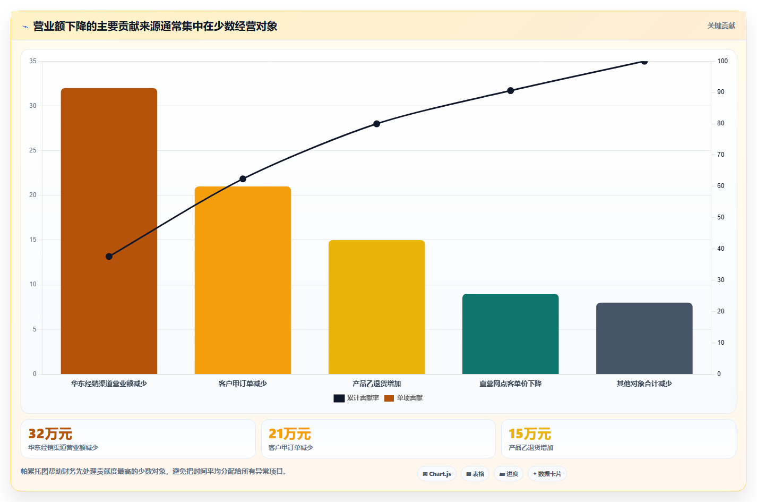The height and width of the screenshot is (502, 757).
Task: Click the cumulative line point above 直营网点客单价下降
Action: [x=510, y=91]
